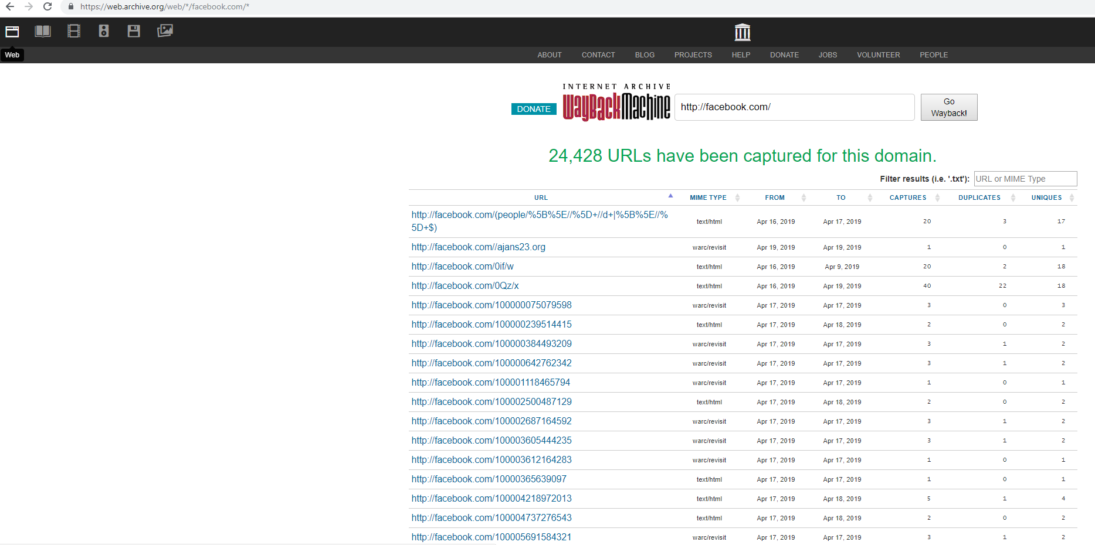Open the Video film strip icon

tap(74, 31)
